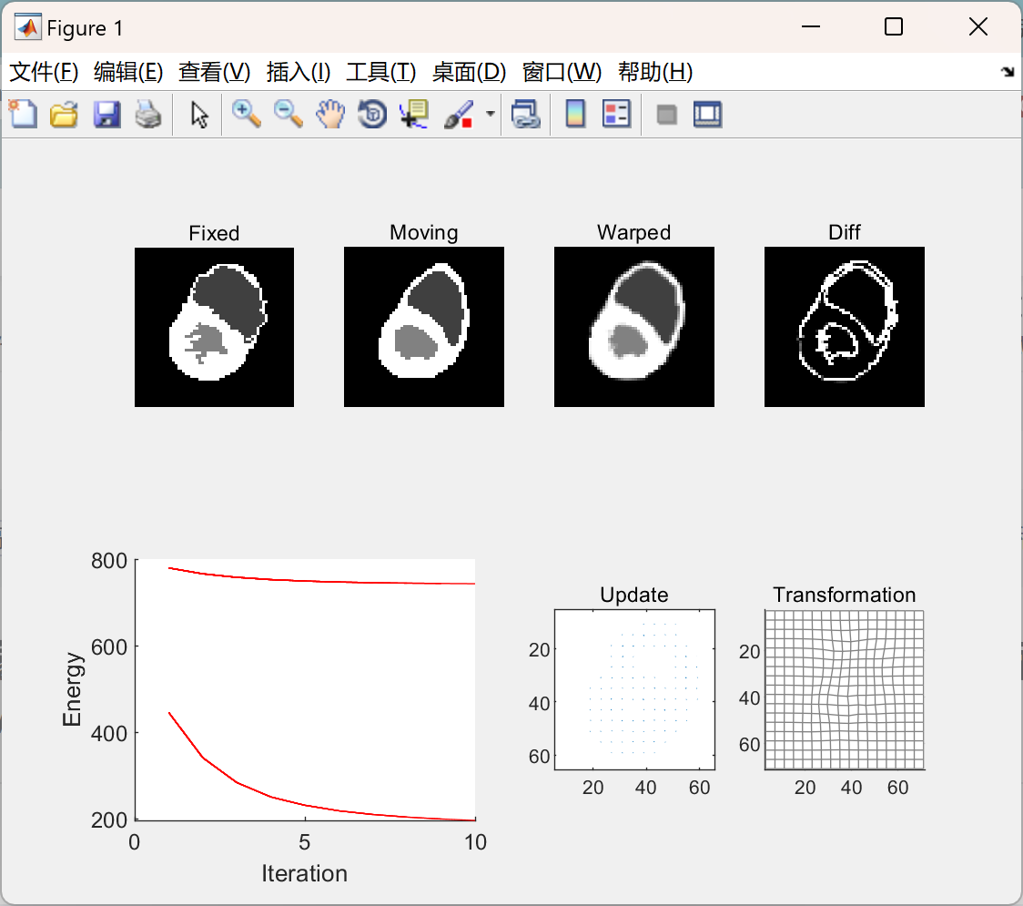Screen dimensions: 1023x906
Task: Open the 帮助(H) menu
Action: click(x=655, y=71)
